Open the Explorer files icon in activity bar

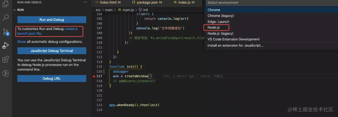pyautogui.click(x=5, y=4)
